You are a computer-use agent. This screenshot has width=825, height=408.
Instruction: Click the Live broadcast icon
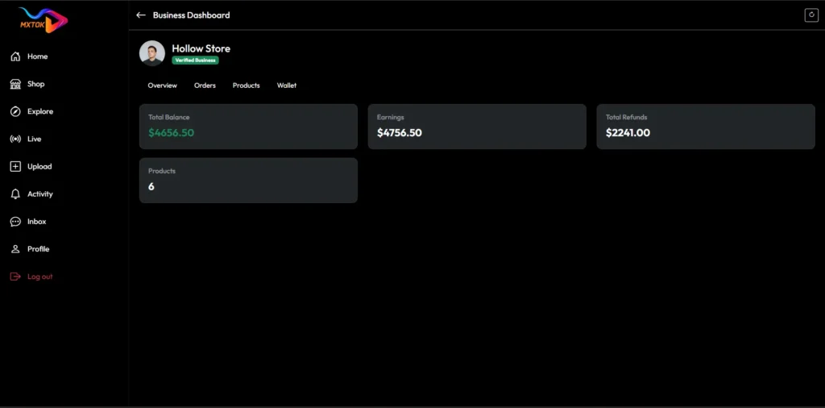[x=15, y=139]
